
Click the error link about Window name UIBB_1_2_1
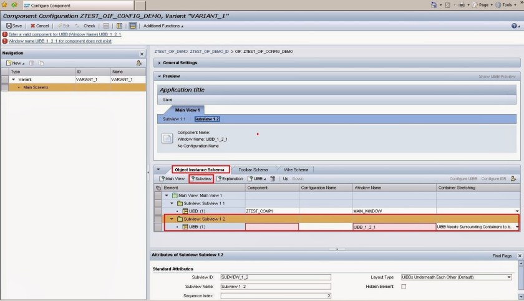pyautogui.click(x=61, y=41)
